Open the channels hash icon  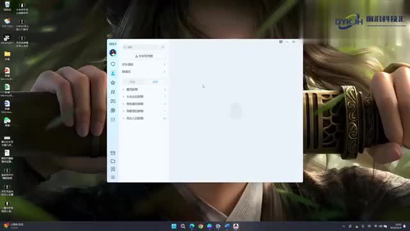click(113, 92)
